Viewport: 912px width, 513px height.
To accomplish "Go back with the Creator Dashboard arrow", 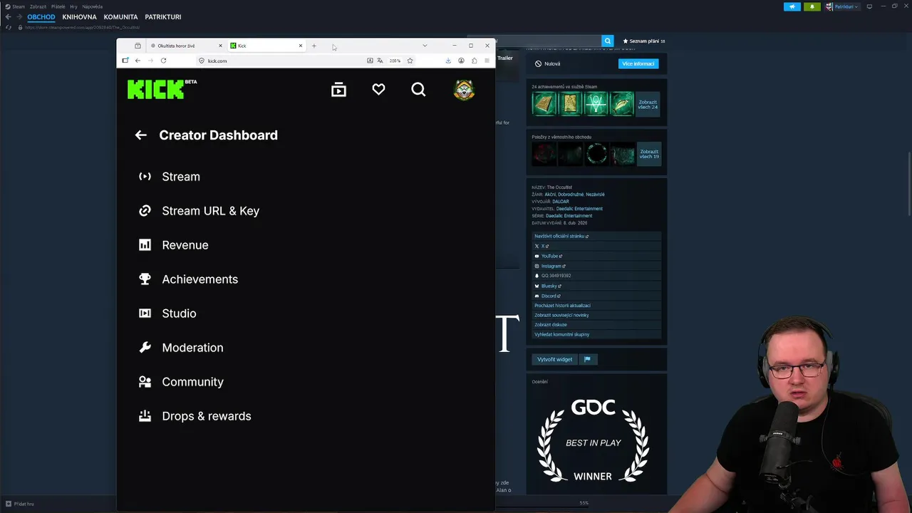I will (x=141, y=135).
